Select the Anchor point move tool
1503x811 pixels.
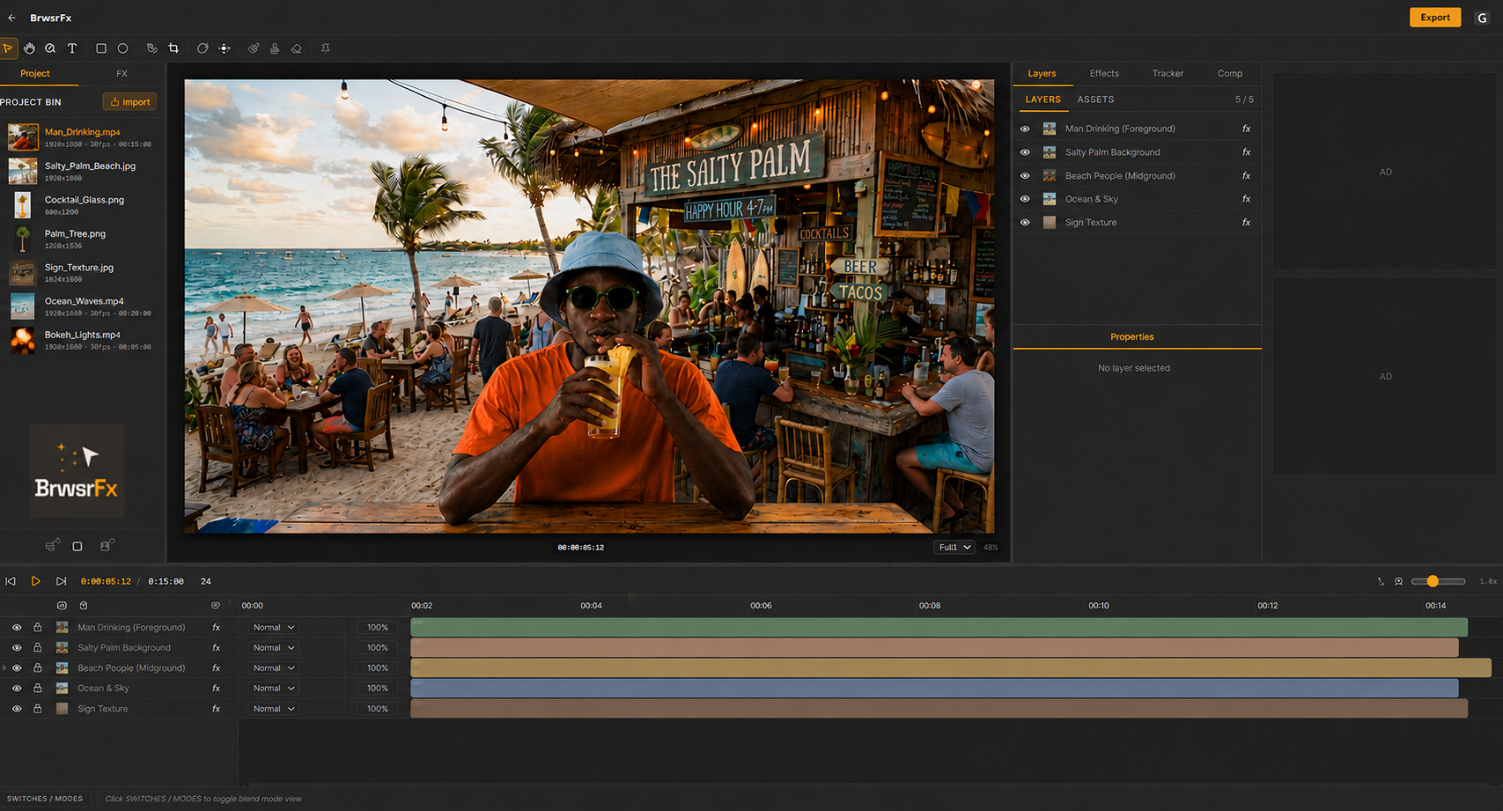(x=225, y=48)
